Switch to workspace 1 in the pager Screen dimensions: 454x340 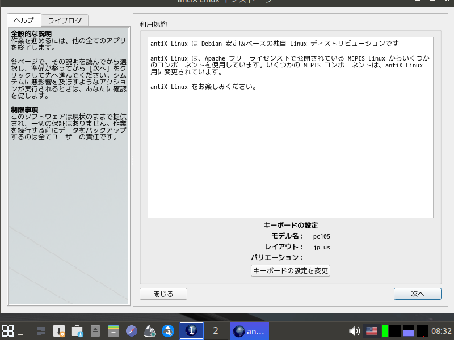191,331
